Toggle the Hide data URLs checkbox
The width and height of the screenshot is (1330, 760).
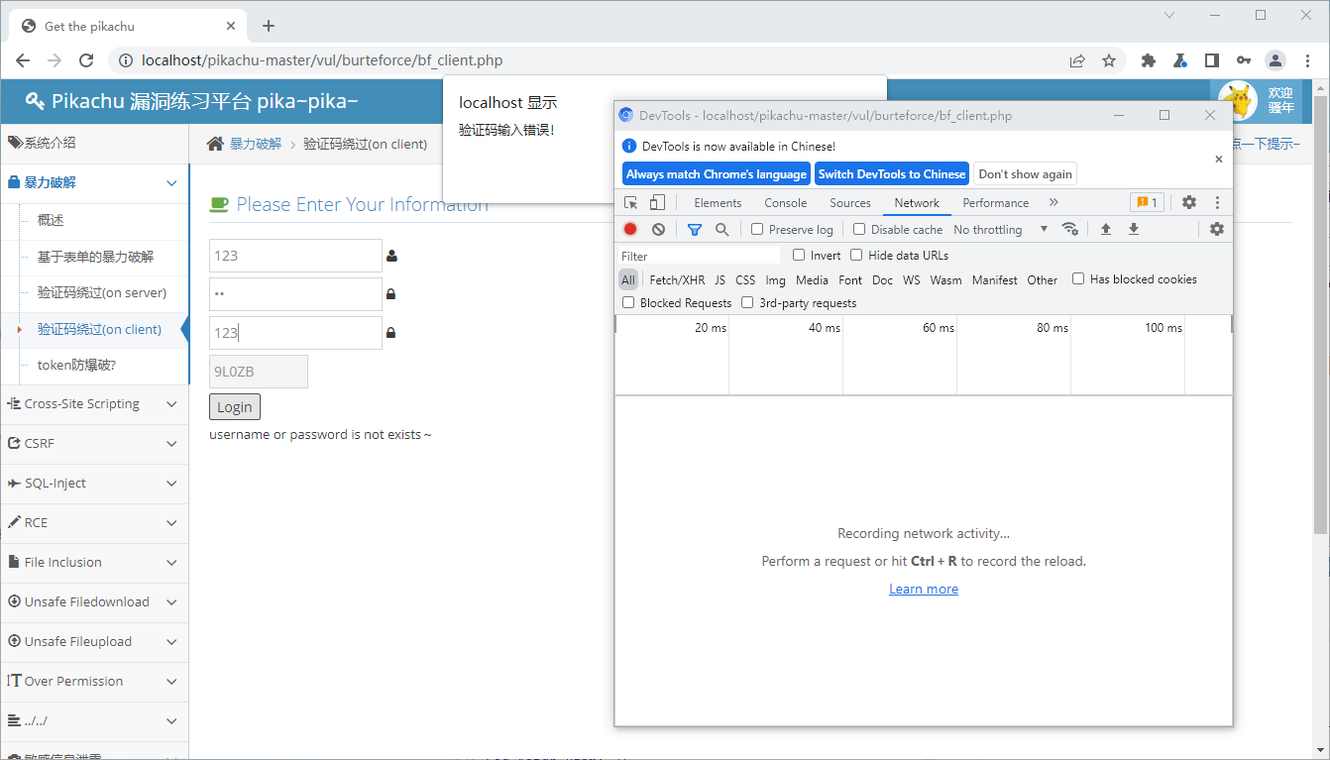(856, 255)
